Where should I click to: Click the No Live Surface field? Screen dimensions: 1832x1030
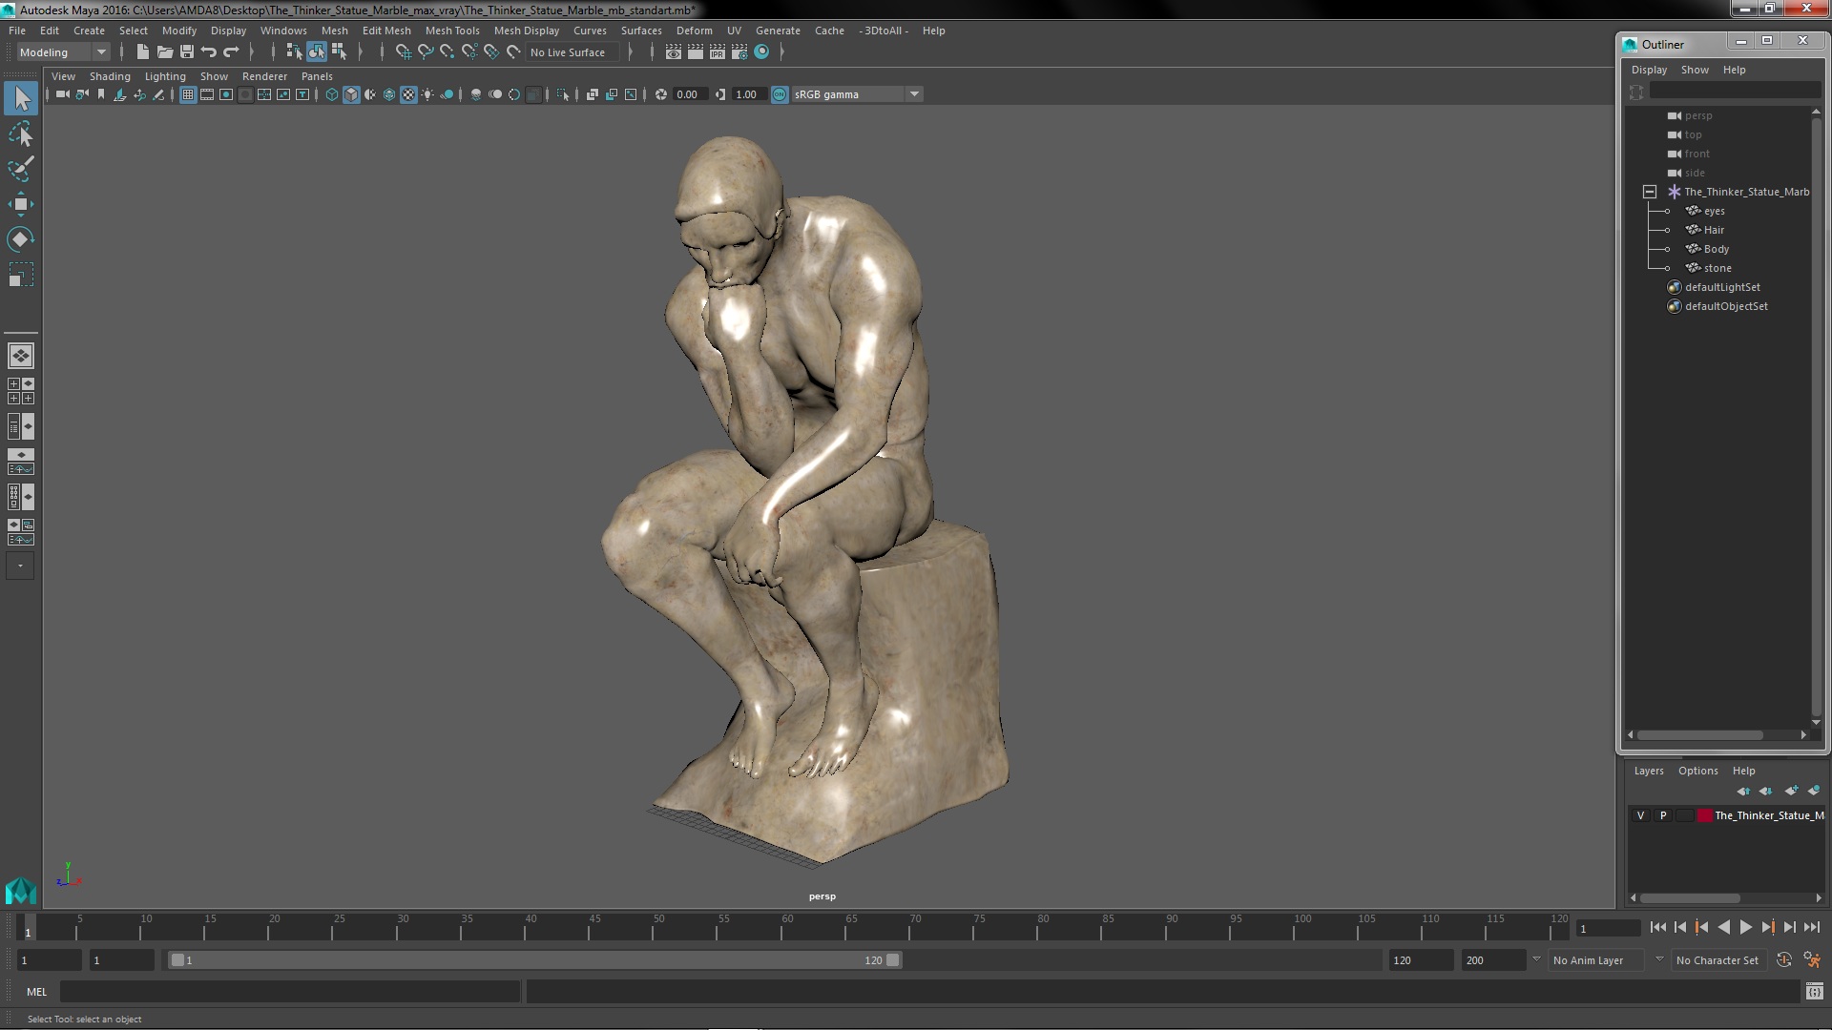point(572,52)
